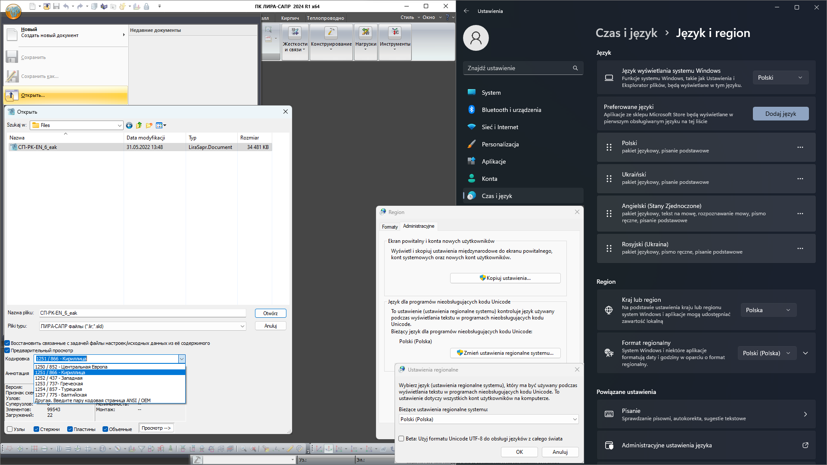Open the view menu icon in file dialog
This screenshot has width=827, height=465.
160,125
